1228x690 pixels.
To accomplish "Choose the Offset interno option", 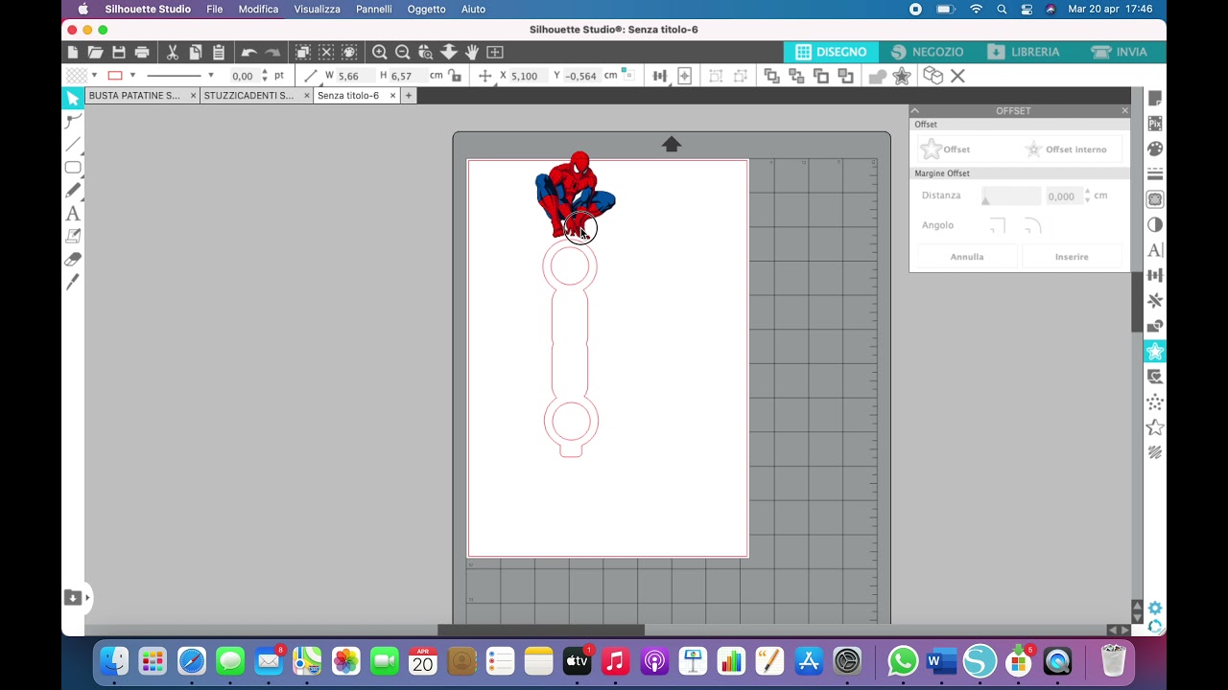I will coord(1065,149).
